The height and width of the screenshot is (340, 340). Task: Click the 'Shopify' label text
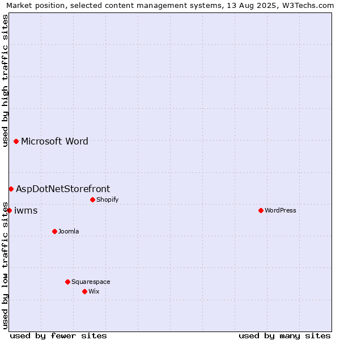108,199
